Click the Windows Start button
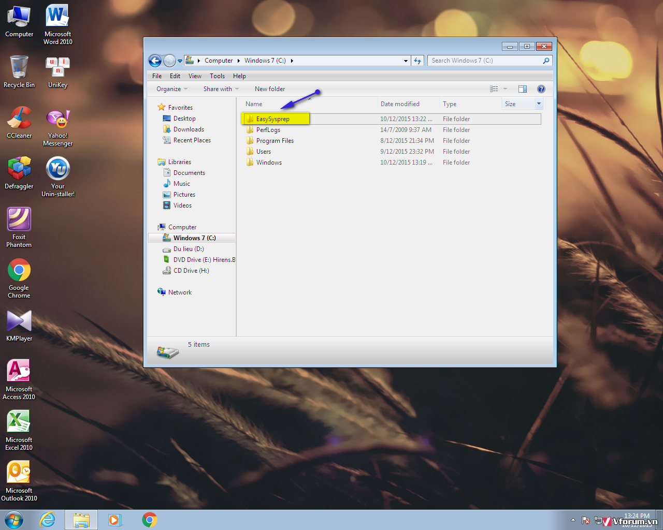The width and height of the screenshot is (663, 530). point(13,520)
